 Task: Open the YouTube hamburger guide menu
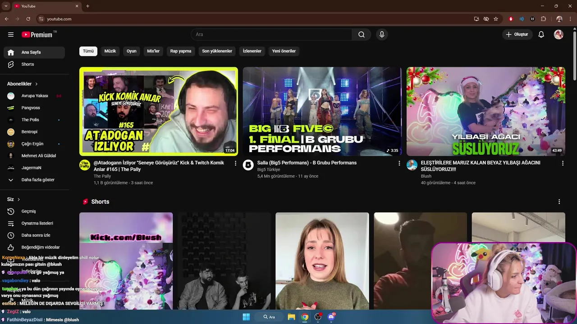coord(11,35)
